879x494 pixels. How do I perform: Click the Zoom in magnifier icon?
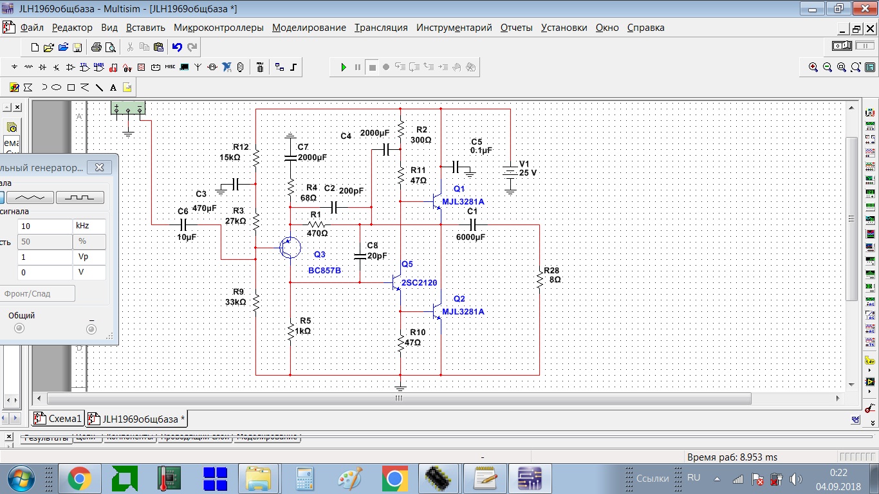pyautogui.click(x=813, y=67)
